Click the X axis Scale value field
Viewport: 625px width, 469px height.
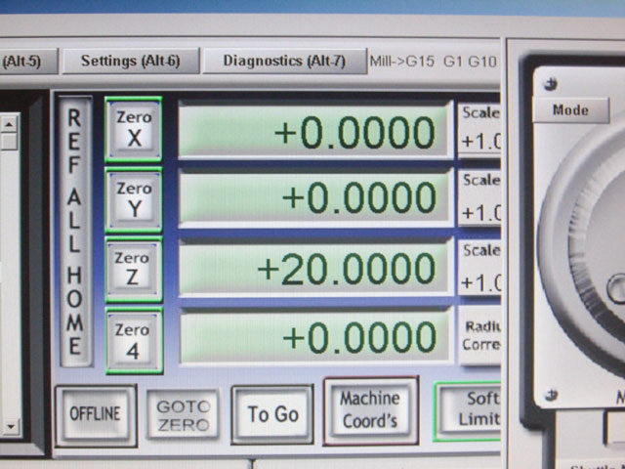click(479, 142)
